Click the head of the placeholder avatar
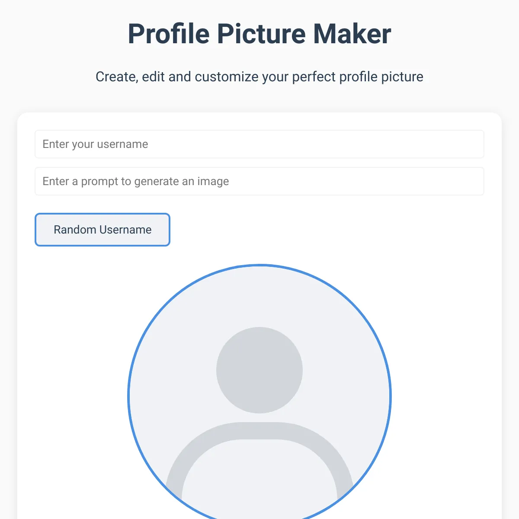 (259, 370)
